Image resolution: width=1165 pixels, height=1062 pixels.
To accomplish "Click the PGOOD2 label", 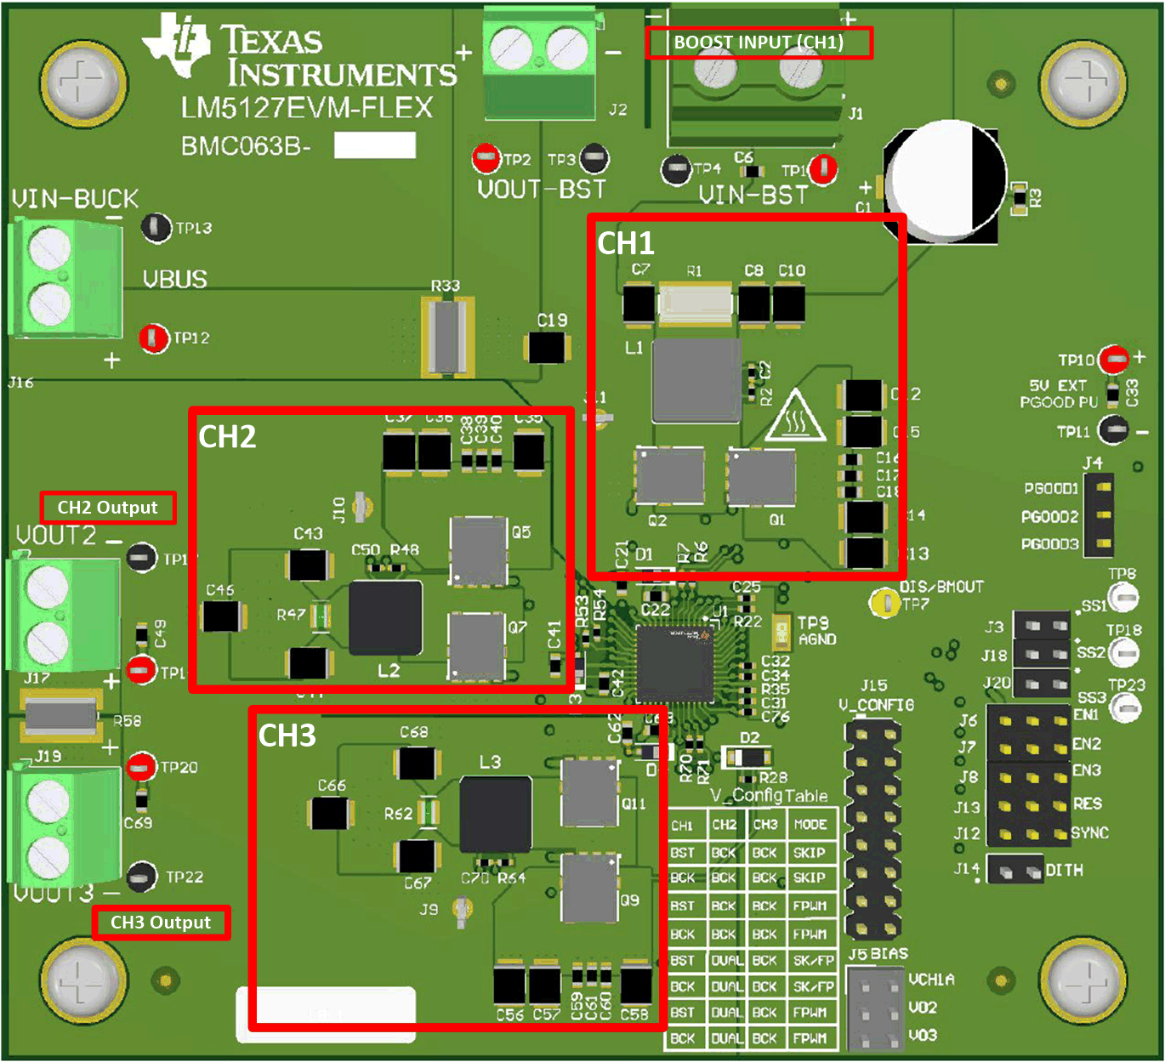I will pos(1050,516).
